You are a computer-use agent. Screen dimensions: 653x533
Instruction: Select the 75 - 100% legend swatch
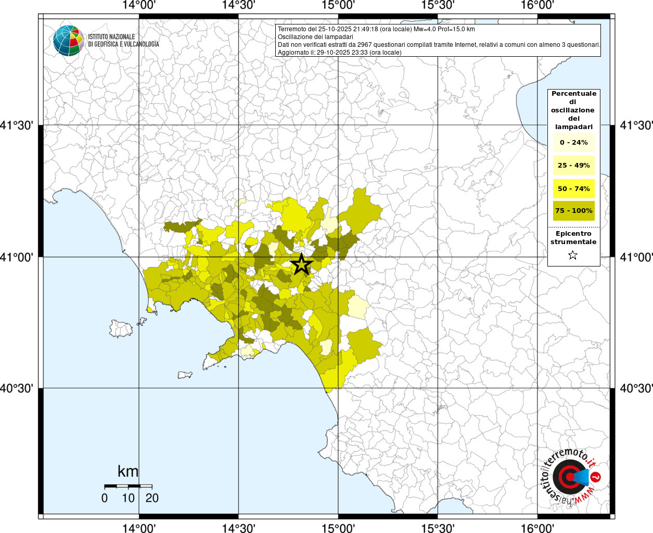tap(574, 211)
